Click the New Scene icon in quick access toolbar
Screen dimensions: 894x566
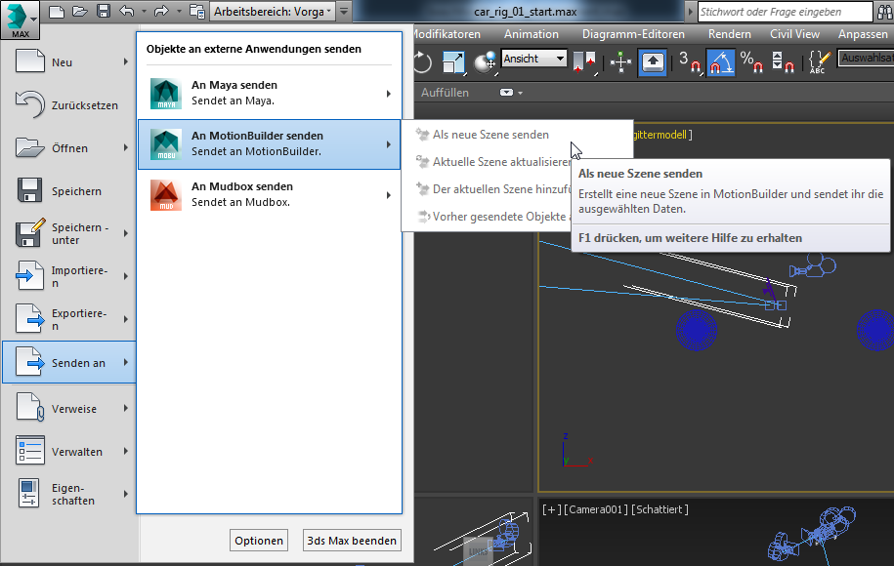56,12
